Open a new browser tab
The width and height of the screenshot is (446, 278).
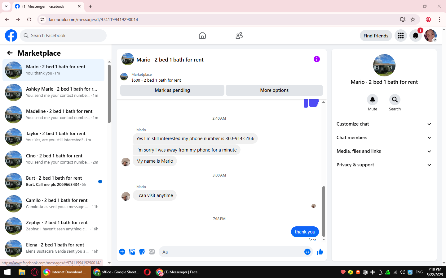click(91, 6)
